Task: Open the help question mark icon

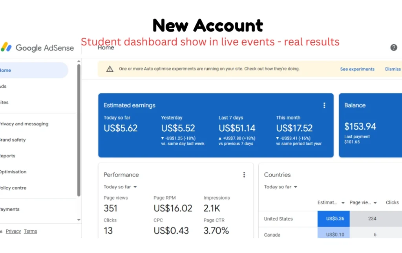Action: (393, 47)
